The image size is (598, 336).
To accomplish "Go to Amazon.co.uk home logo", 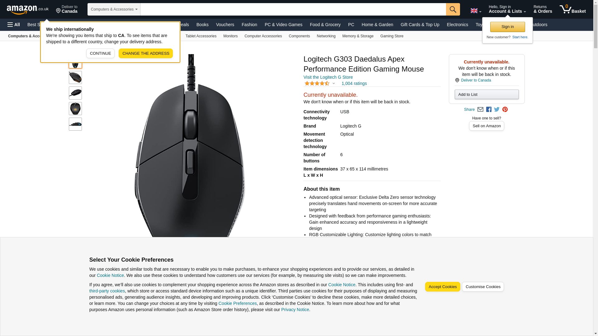I will coord(28,10).
